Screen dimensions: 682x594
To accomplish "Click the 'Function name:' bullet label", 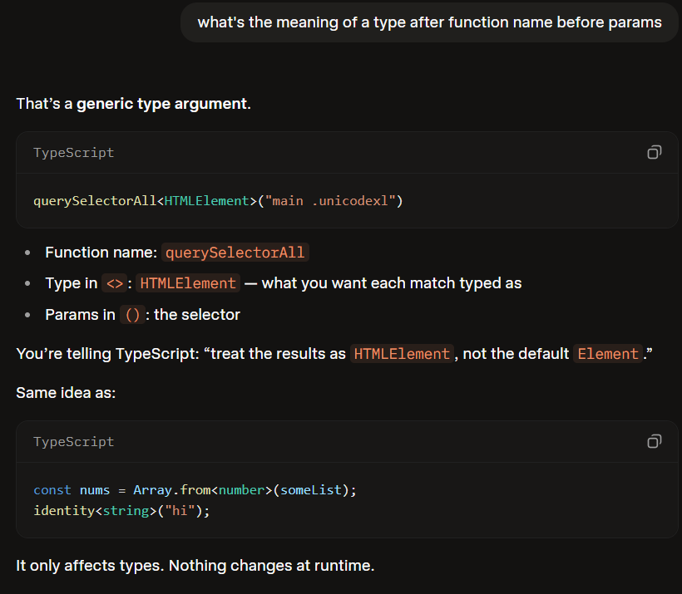I will tap(101, 253).
